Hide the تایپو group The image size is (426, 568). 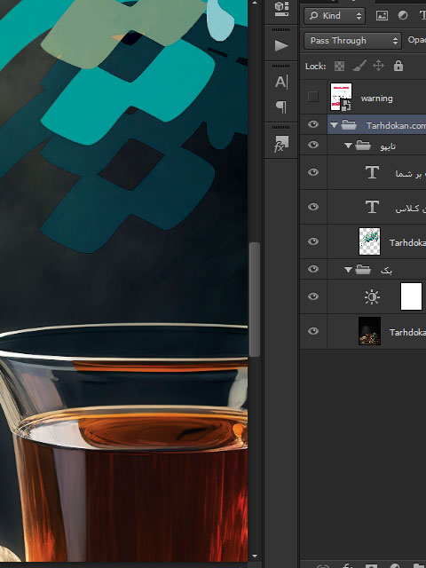click(313, 145)
